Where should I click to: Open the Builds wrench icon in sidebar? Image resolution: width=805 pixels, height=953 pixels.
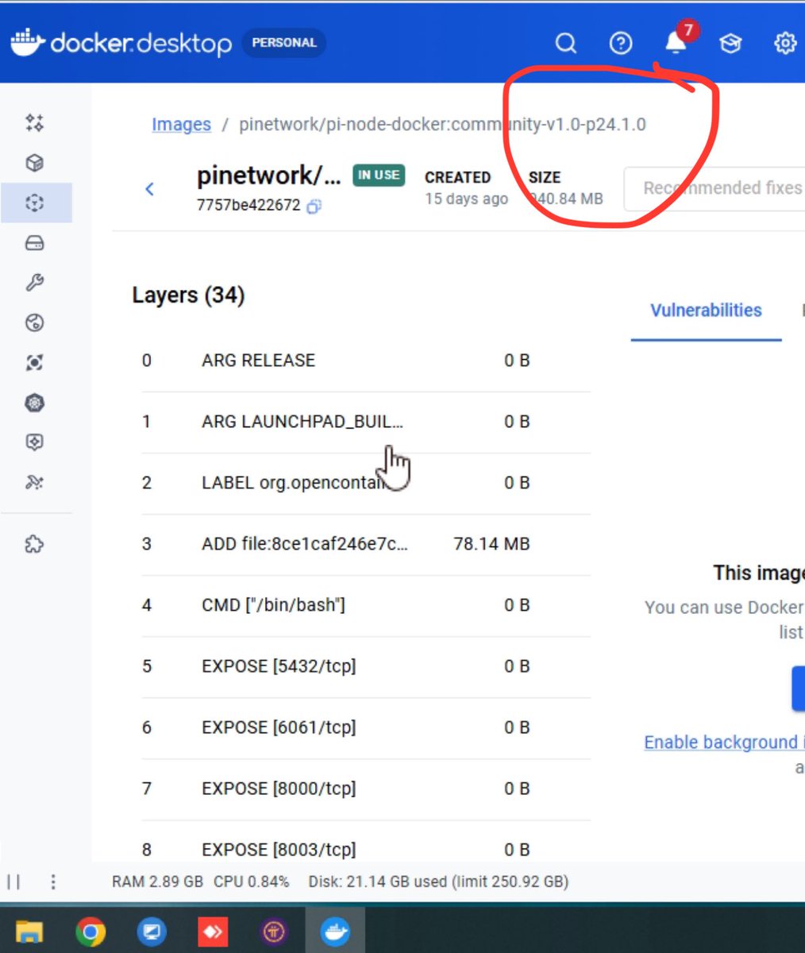click(34, 283)
